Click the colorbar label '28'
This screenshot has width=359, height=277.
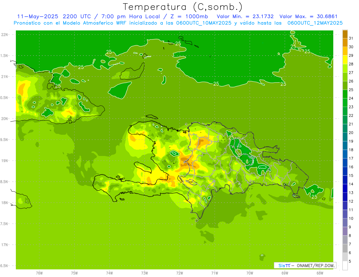(351, 64)
